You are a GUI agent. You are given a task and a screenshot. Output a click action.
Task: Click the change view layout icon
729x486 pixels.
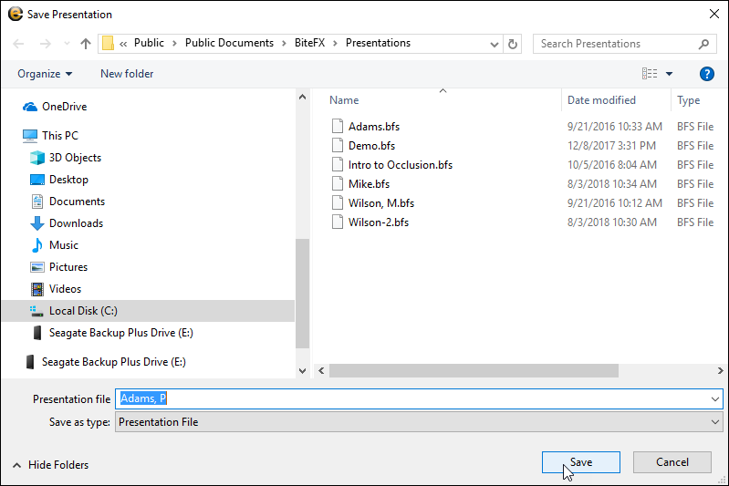pyautogui.click(x=650, y=74)
